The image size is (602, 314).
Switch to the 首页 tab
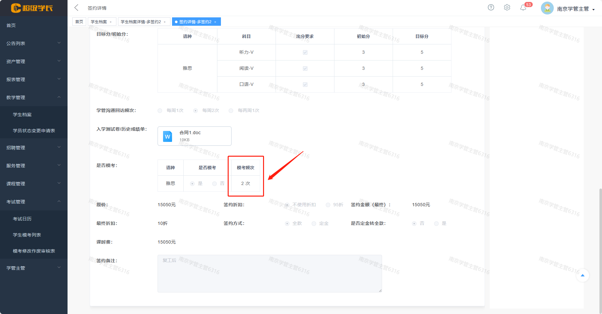79,22
